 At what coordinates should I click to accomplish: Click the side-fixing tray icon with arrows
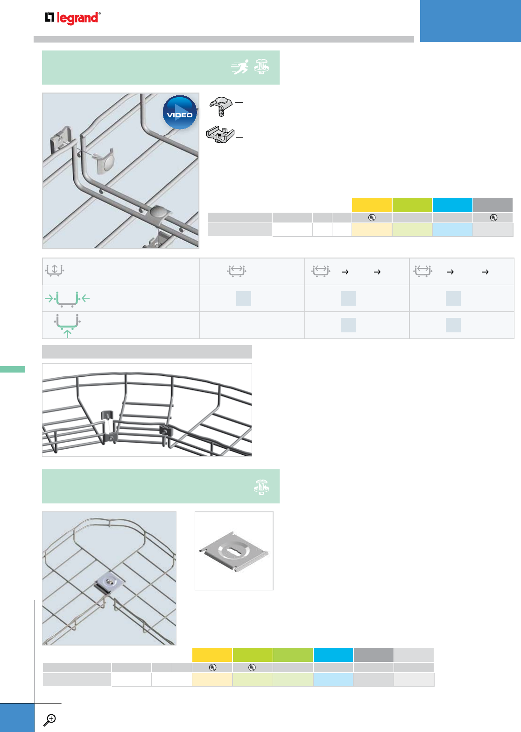click(x=67, y=298)
